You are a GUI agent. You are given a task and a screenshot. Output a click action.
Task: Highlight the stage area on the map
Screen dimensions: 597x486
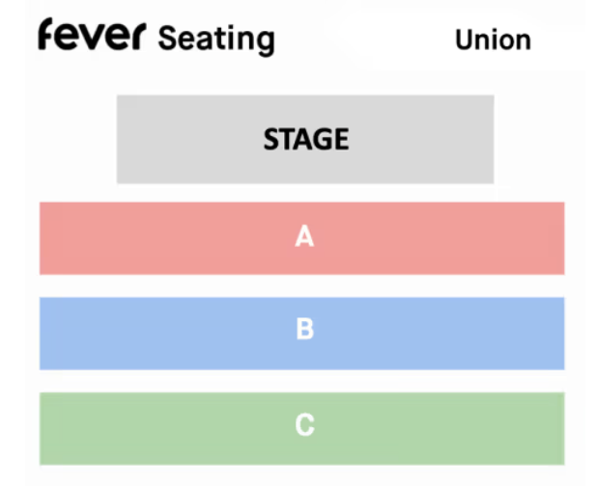pyautogui.click(x=193, y=139)
